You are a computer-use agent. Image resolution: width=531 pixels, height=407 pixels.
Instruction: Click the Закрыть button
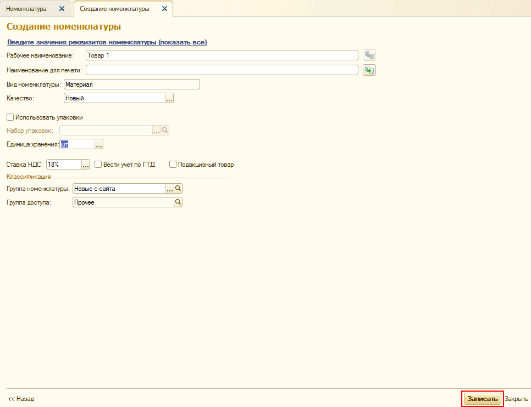516,399
